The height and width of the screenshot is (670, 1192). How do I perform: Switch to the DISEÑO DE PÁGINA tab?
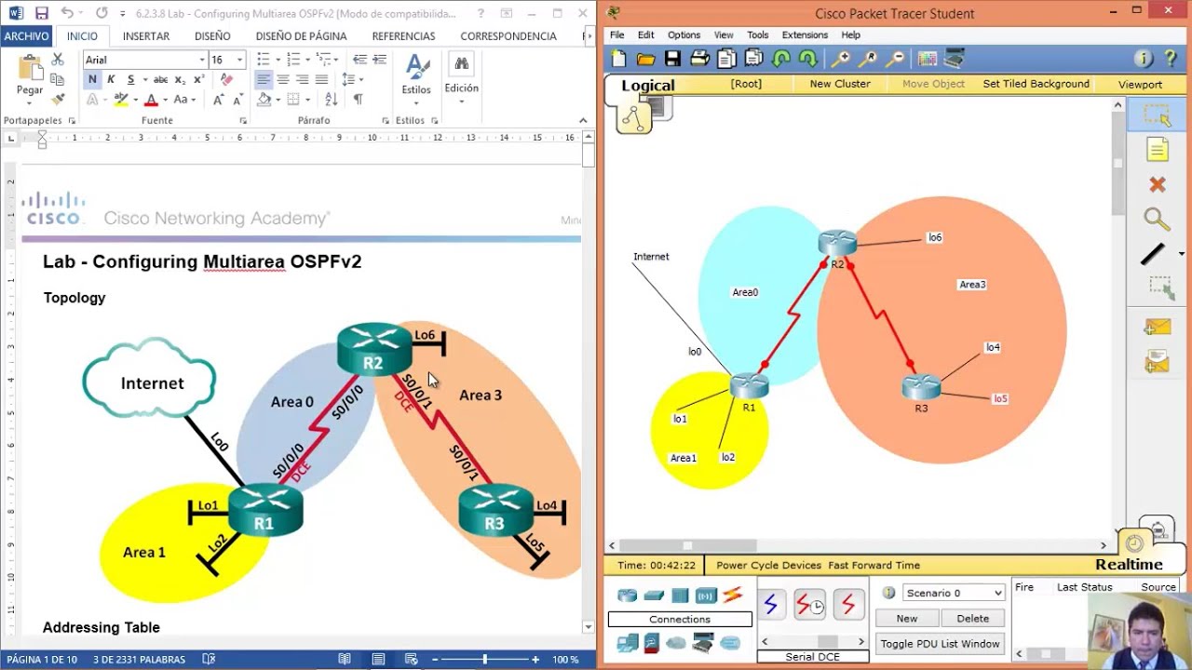point(301,36)
